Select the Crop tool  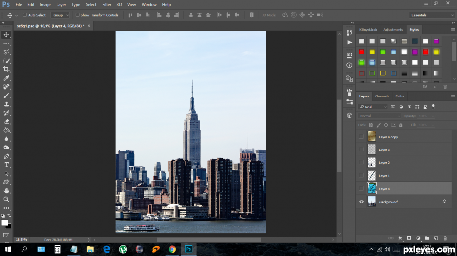[6, 69]
